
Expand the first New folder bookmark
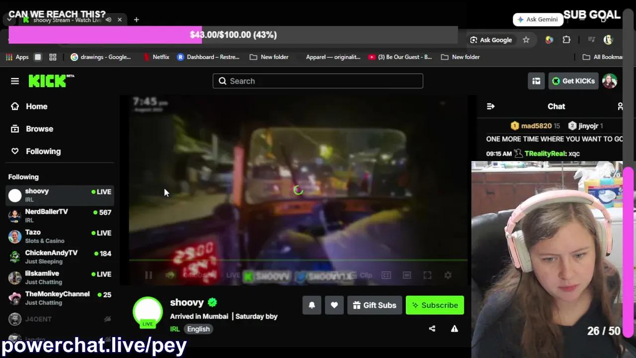[269, 57]
